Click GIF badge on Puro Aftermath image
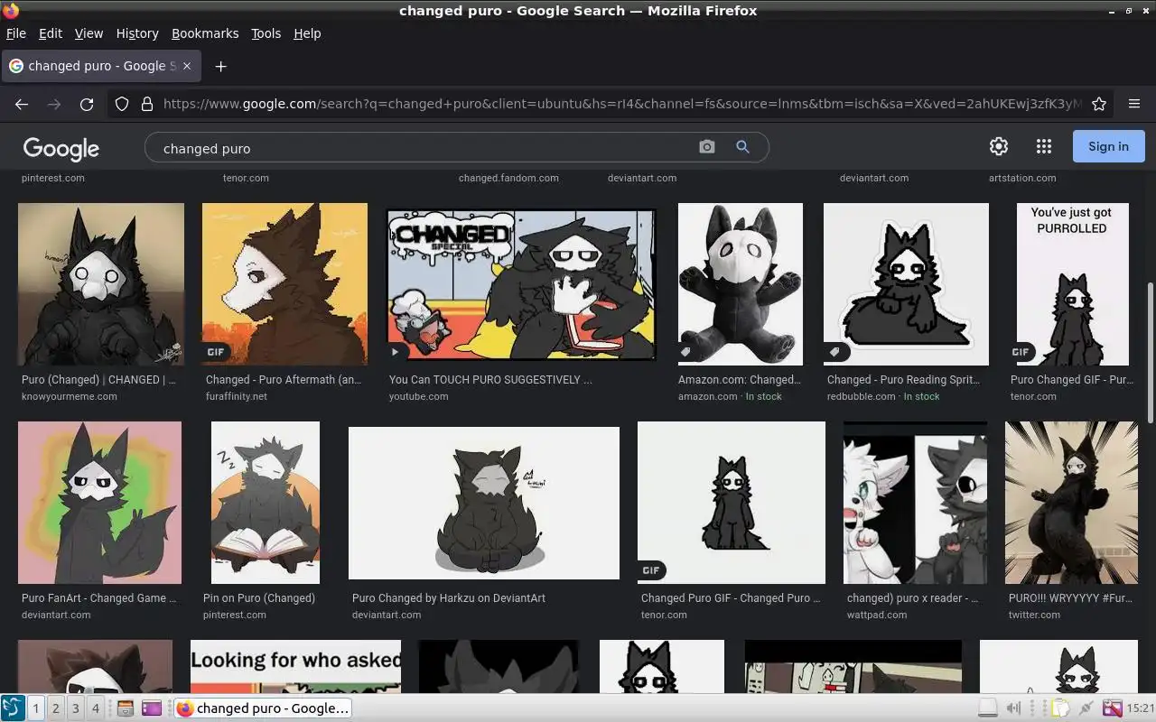This screenshot has width=1156, height=722. (x=216, y=352)
